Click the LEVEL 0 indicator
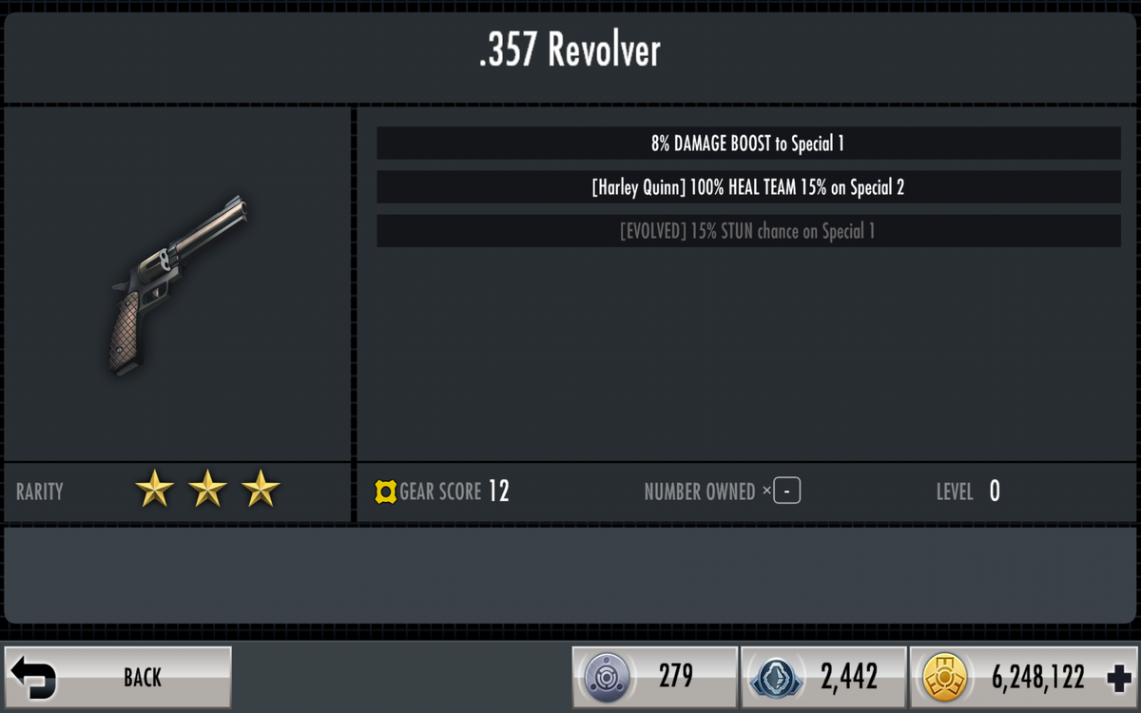Image resolution: width=1141 pixels, height=713 pixels. (x=968, y=491)
